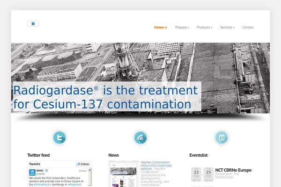Click the 25 Feb event end date

click(x=208, y=174)
